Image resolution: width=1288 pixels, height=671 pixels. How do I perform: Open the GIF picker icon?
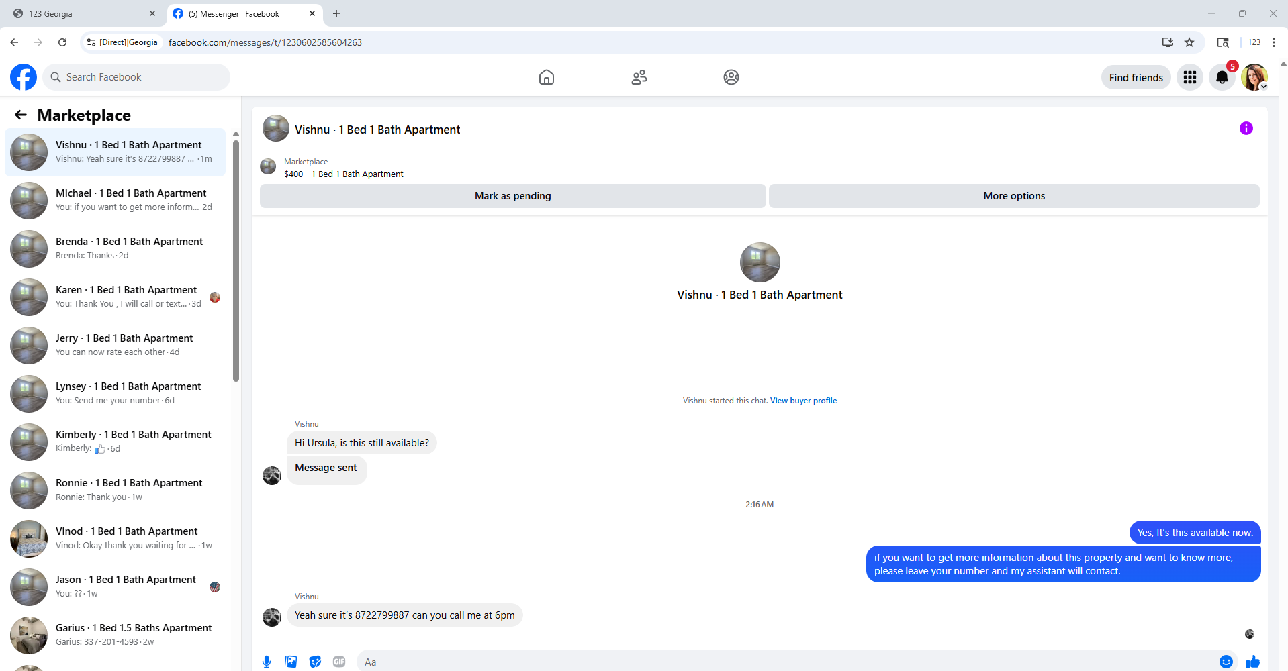point(339,662)
